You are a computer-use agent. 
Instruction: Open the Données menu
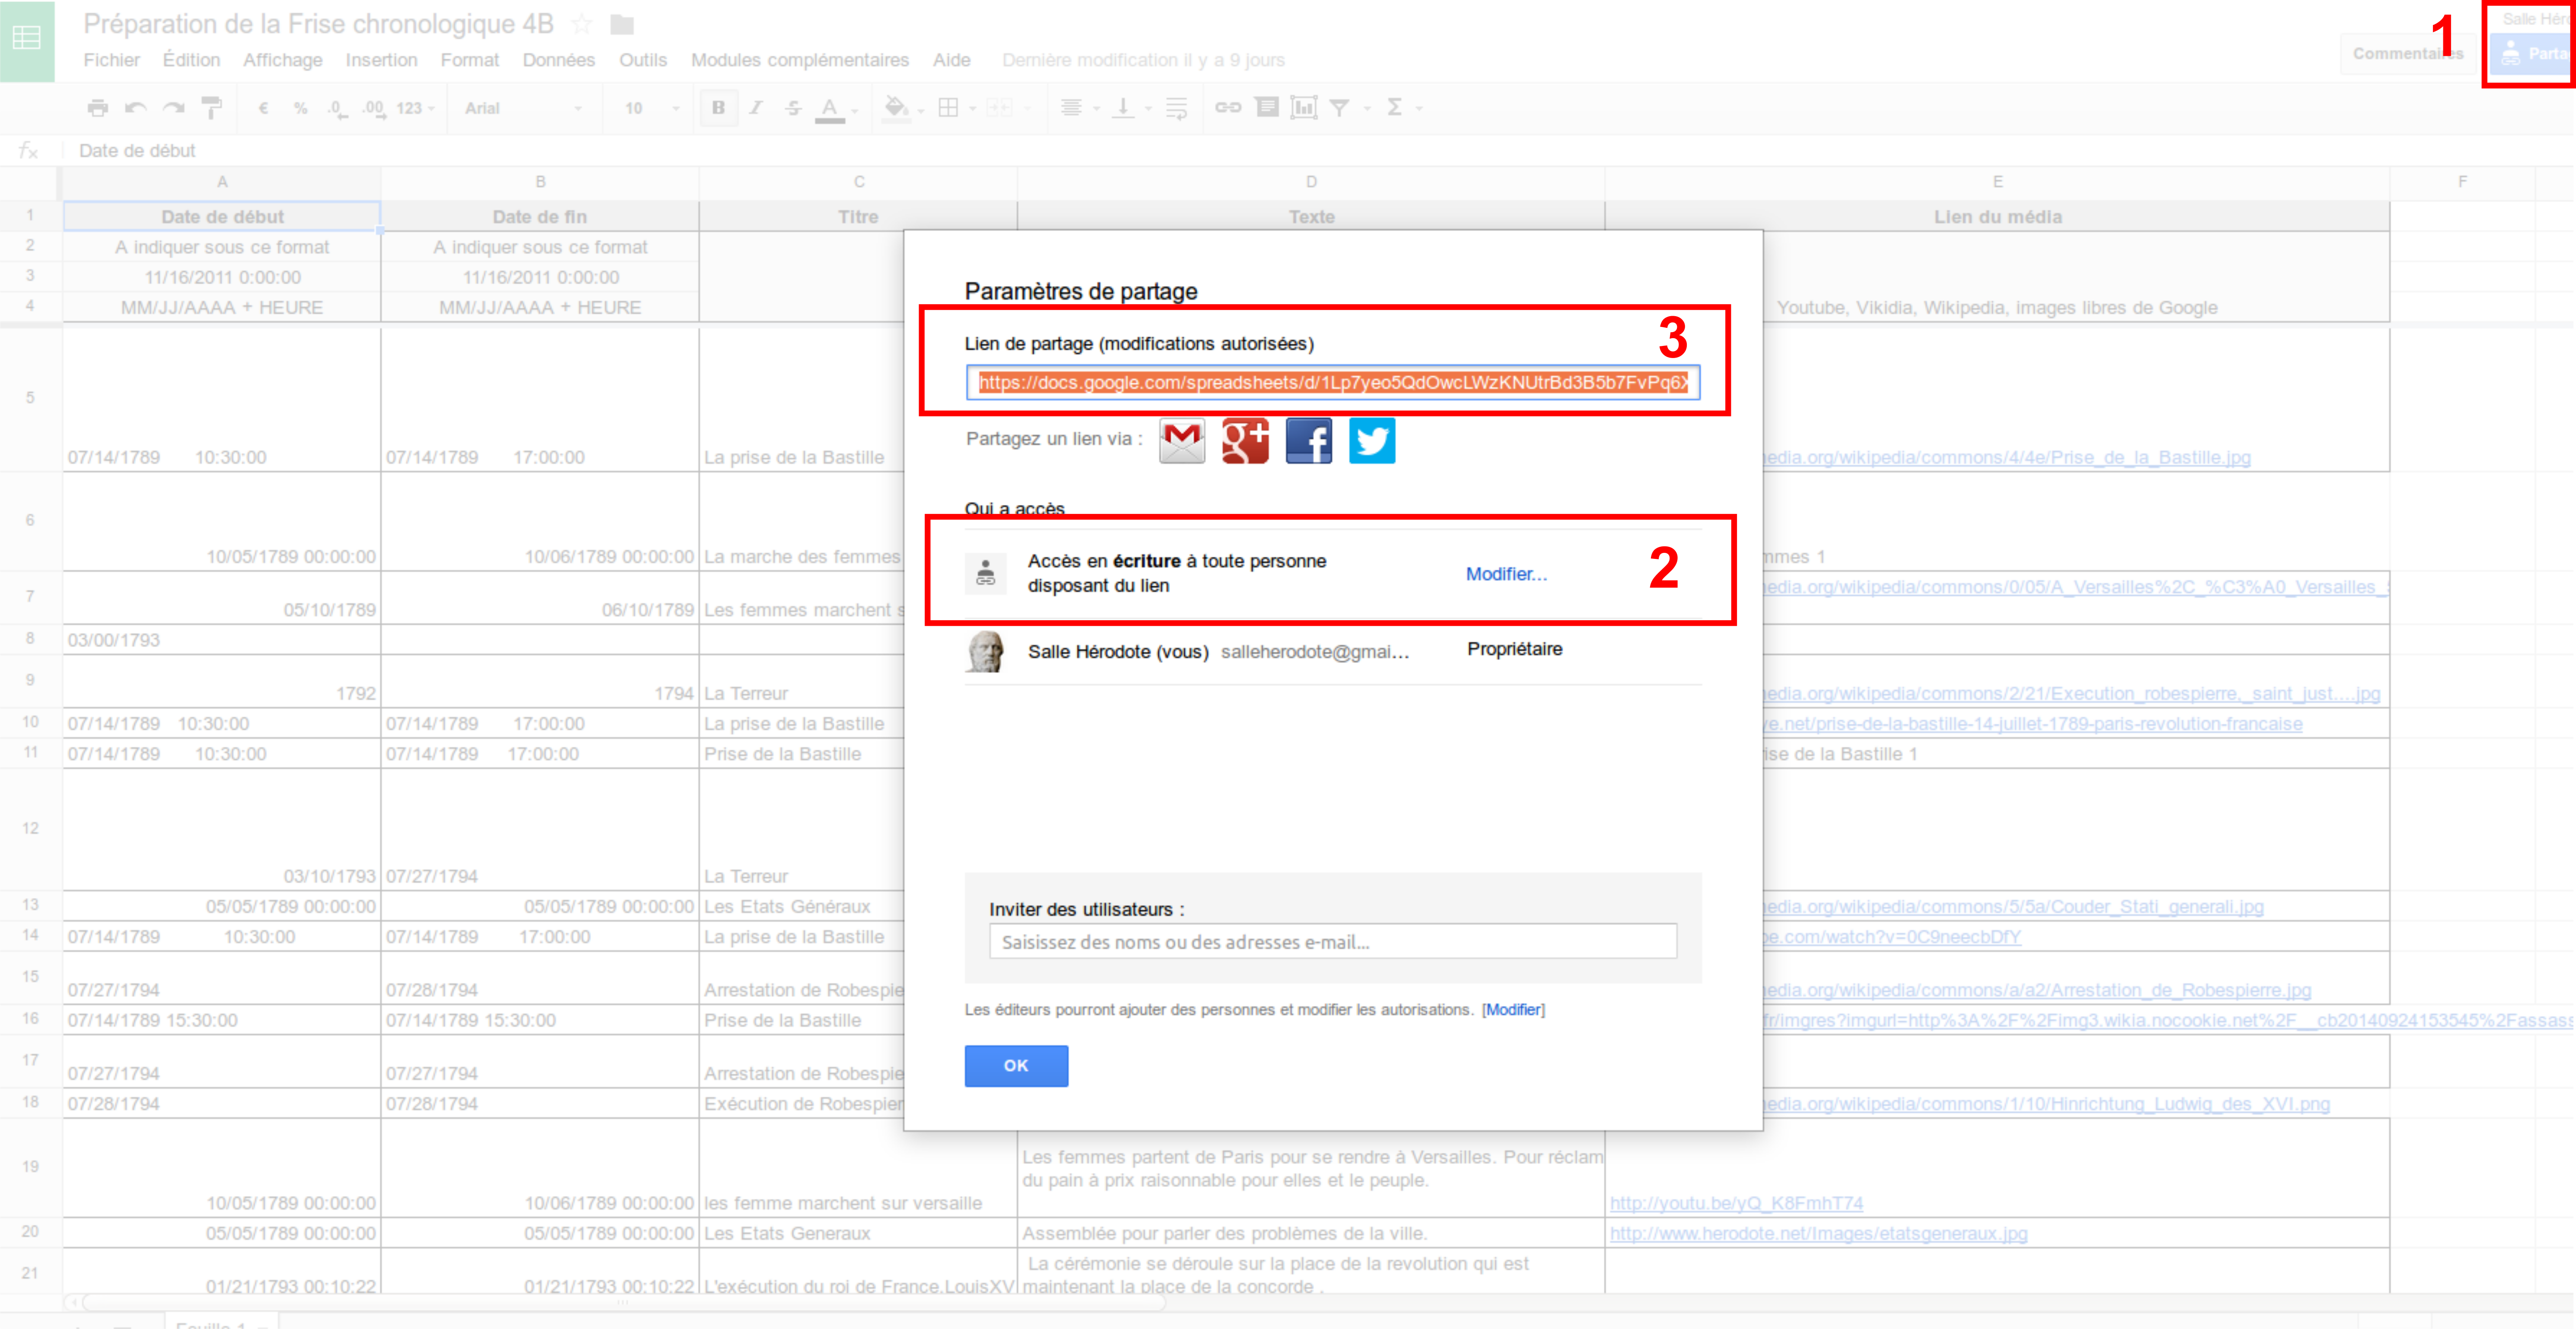click(559, 60)
